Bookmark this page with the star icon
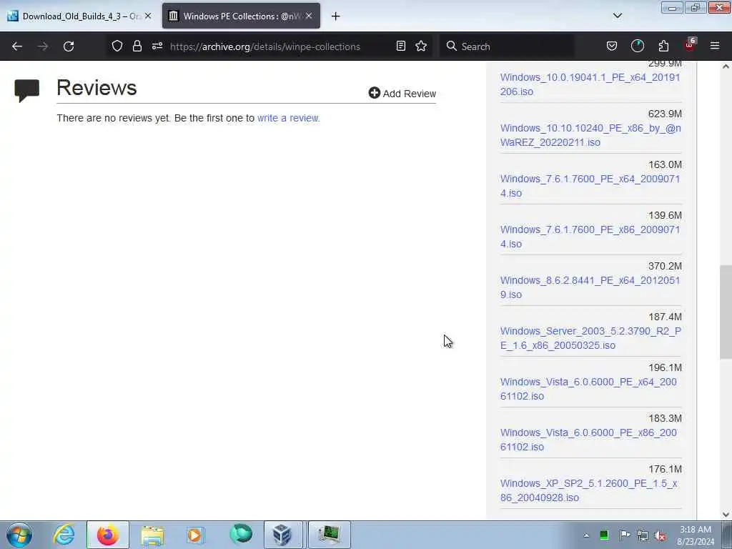Viewport: 732px width, 549px height. (x=421, y=46)
